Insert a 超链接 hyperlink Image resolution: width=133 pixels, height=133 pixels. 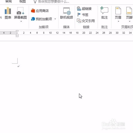click(x=84, y=9)
